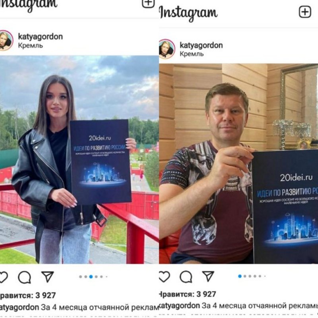Viewport: 318px width, 318px height.
Task: Open katyagordon profile name in left header
Action: 41,37
